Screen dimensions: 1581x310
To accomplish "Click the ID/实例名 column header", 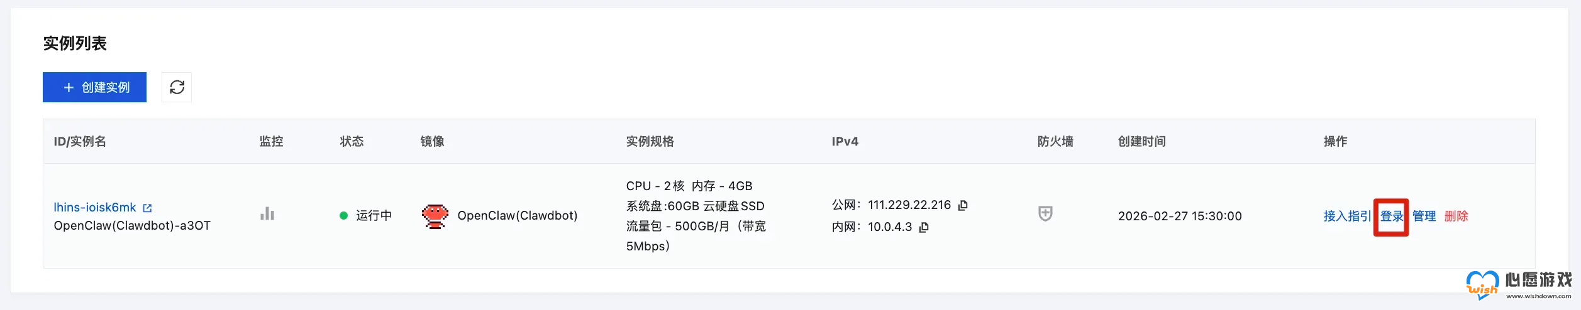I will 80,141.
